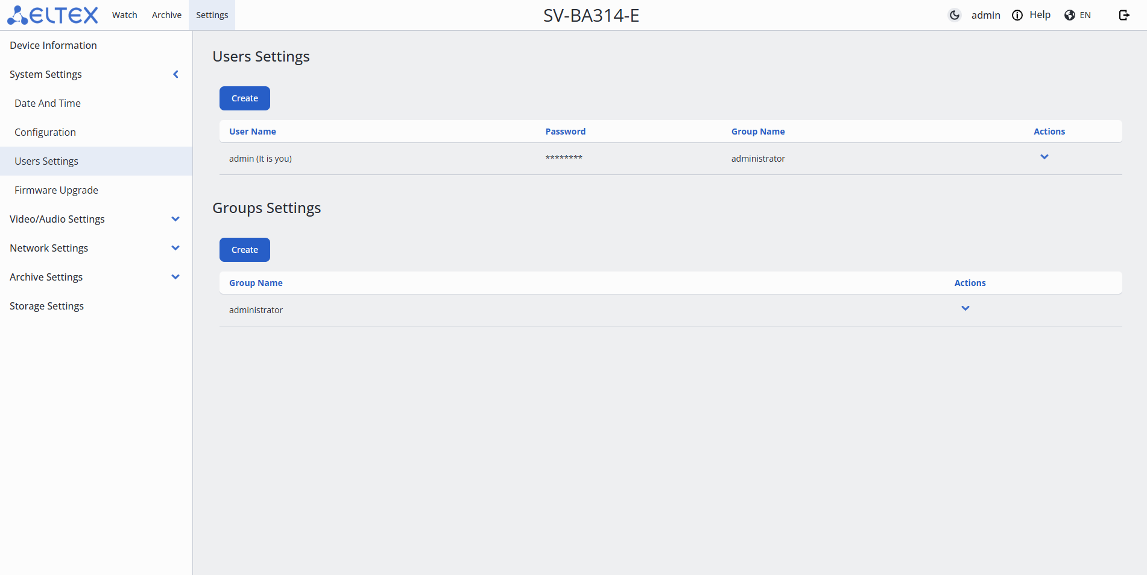This screenshot has height=575, width=1147.
Task: Expand Archive Settings menu
Action: 175,277
